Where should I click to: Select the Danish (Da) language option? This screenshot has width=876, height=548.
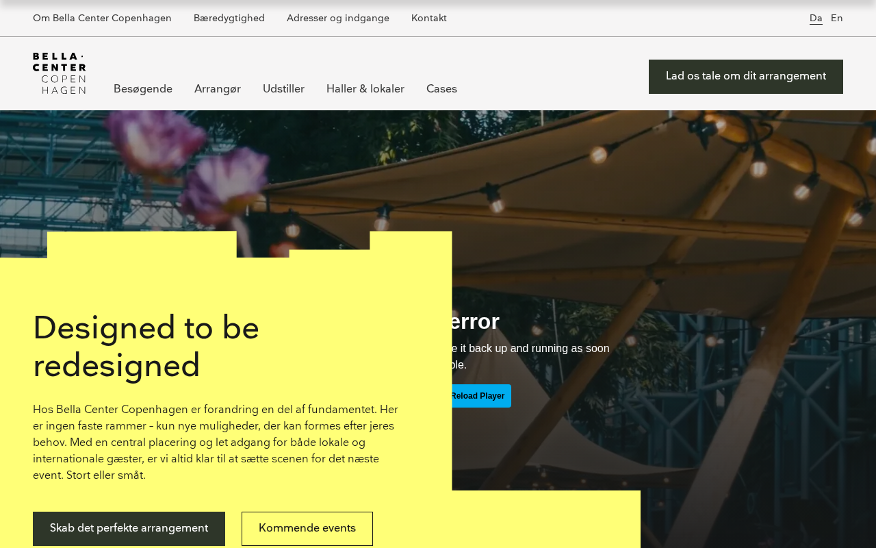pos(816,18)
